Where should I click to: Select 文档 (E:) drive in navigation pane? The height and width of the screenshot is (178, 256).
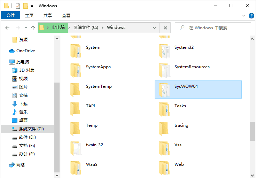[x=27, y=146]
